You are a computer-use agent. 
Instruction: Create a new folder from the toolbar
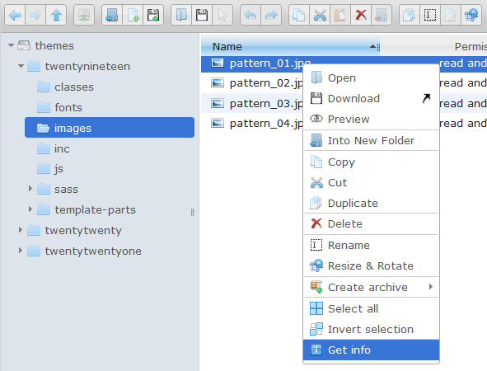point(112,15)
